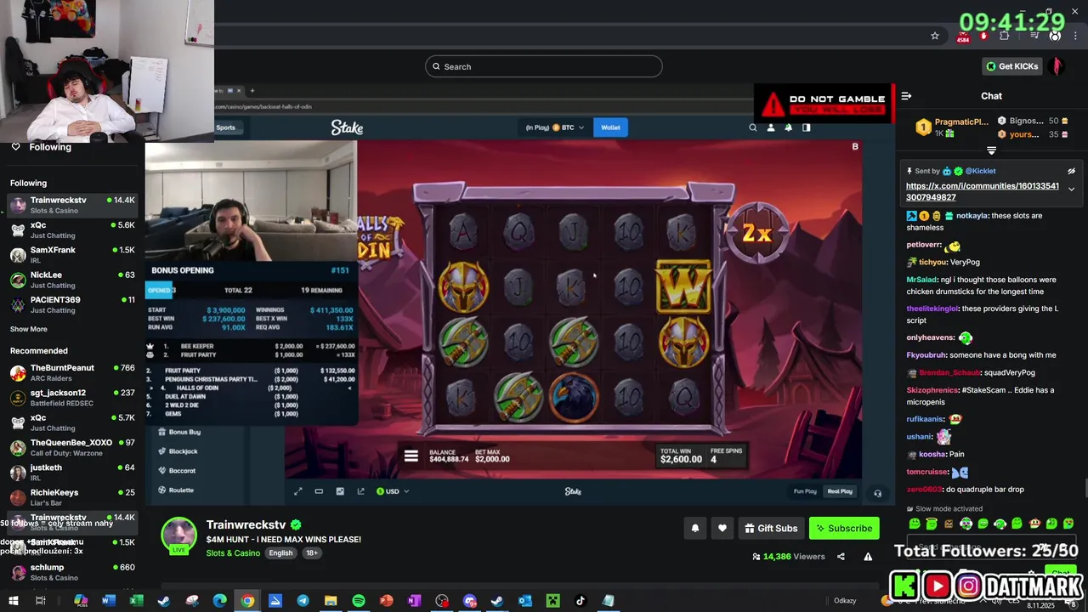
Task: Click the share stream icon
Action: point(841,557)
